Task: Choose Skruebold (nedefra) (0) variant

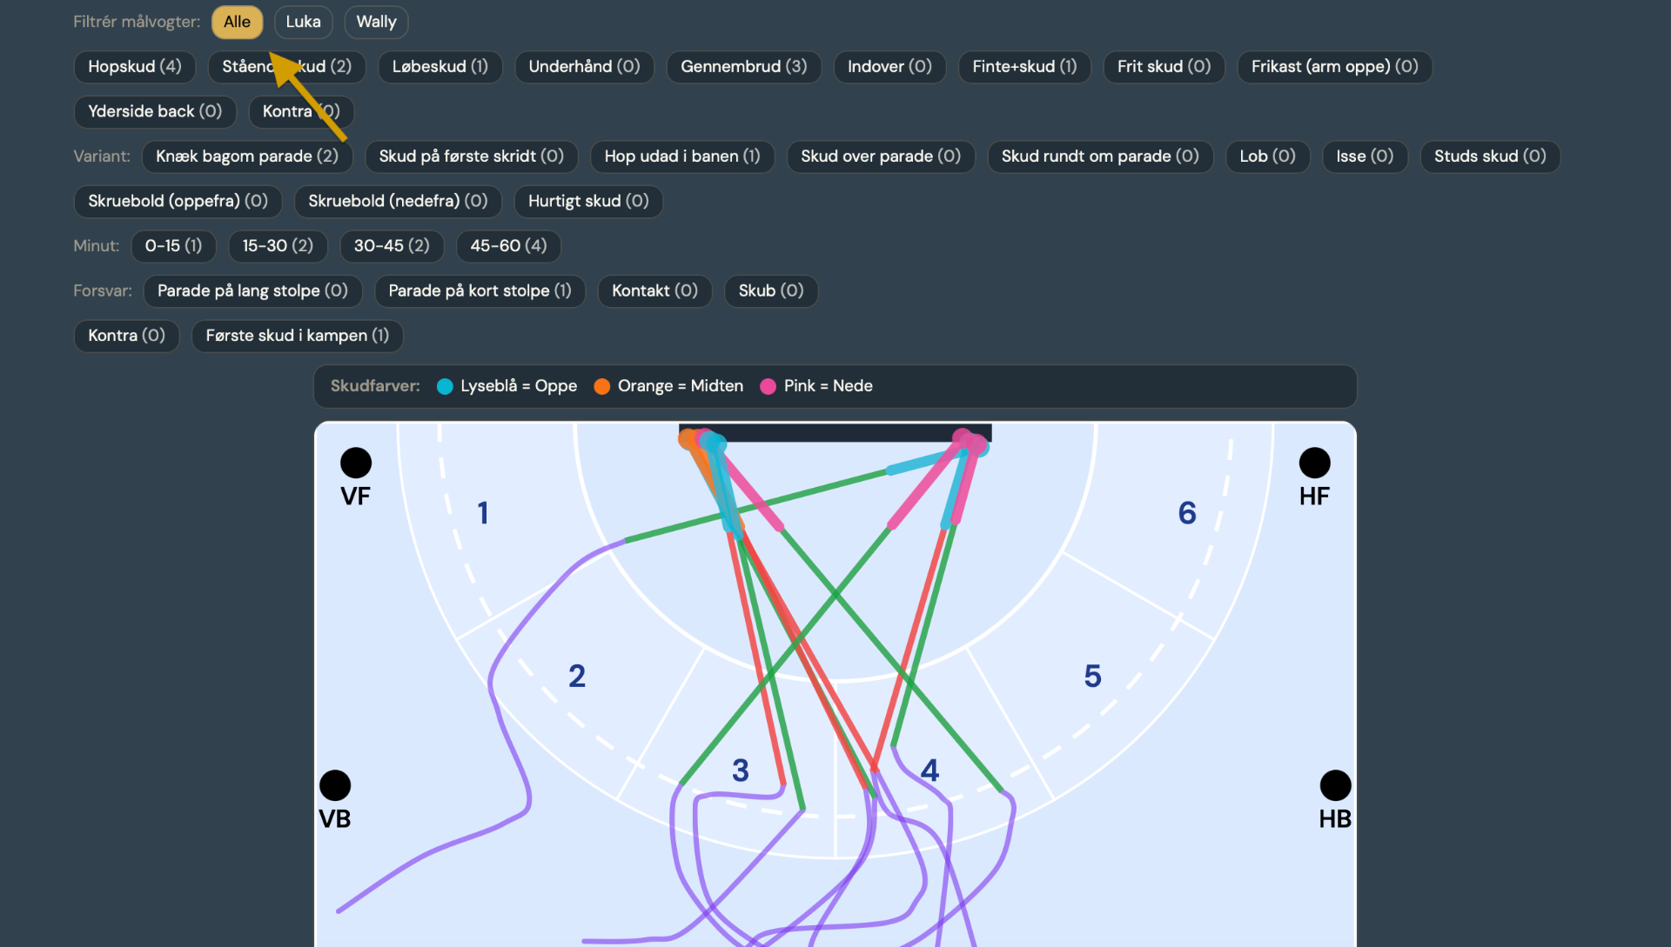Action: (398, 201)
